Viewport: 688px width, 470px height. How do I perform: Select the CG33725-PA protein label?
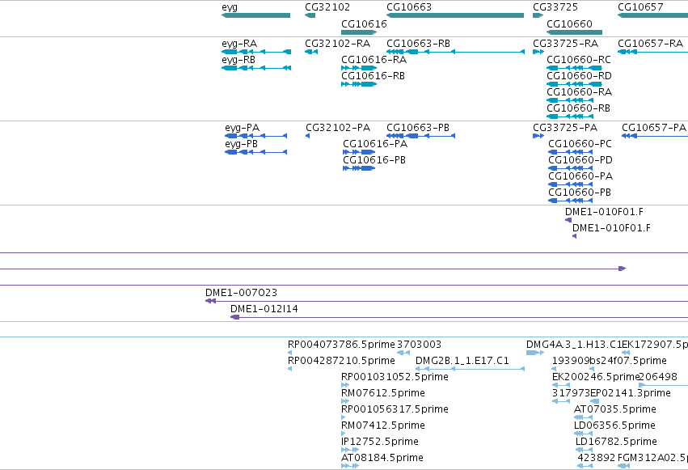(565, 128)
